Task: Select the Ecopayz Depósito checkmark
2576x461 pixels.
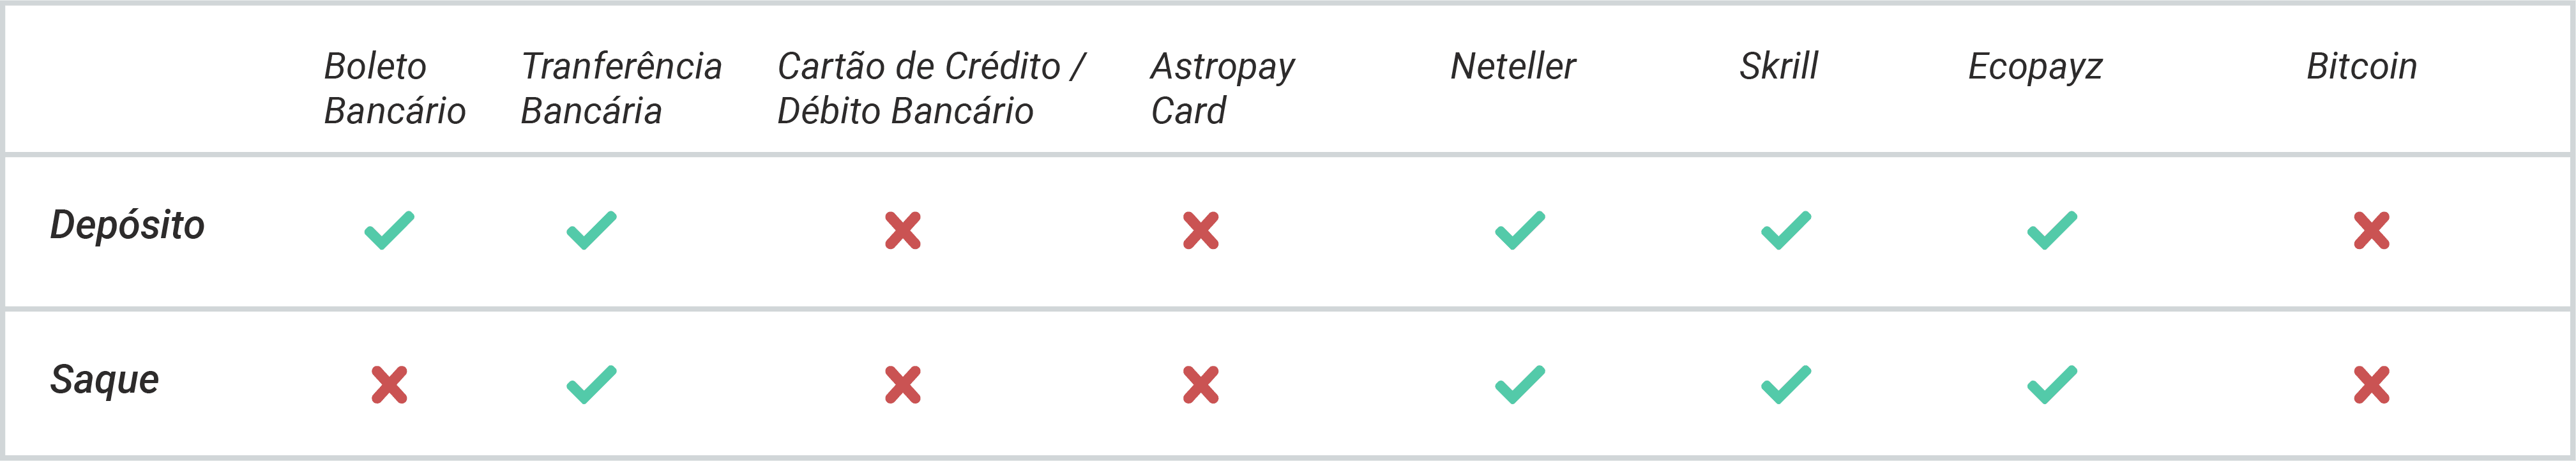Action: [2052, 230]
